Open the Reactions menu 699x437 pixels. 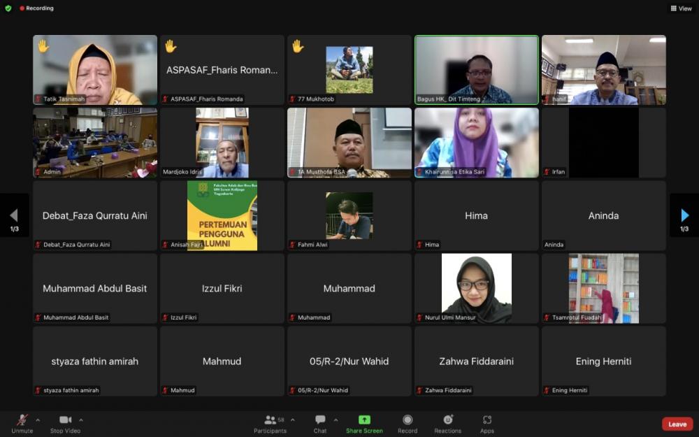coord(448,420)
